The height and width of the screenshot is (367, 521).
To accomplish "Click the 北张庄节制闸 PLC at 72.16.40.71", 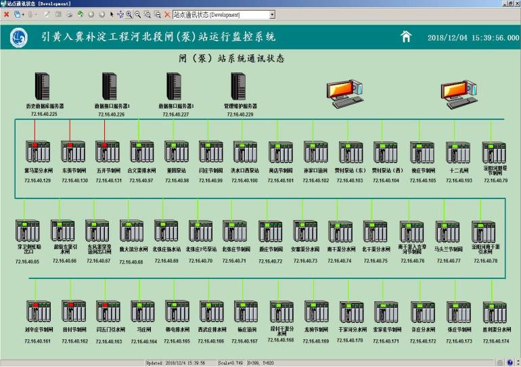I will pyautogui.click(x=234, y=231).
